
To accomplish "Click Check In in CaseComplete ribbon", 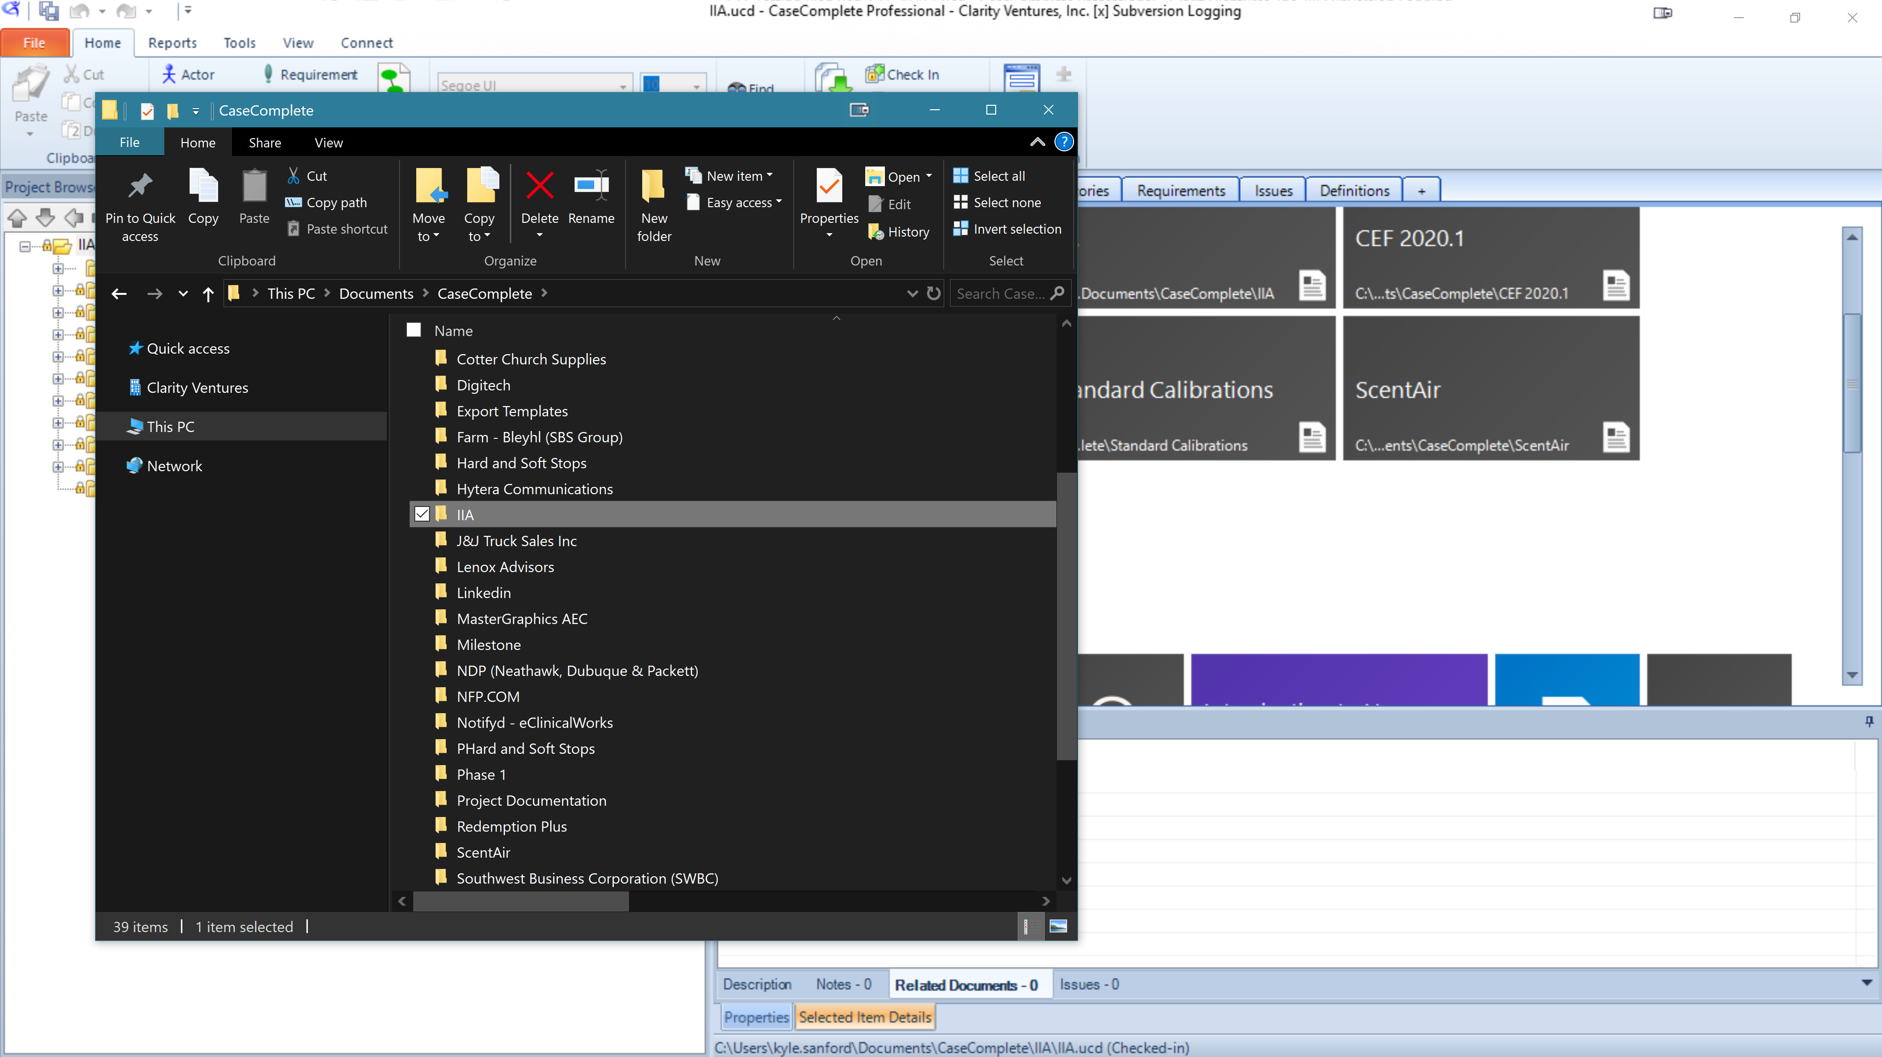I will click(903, 74).
